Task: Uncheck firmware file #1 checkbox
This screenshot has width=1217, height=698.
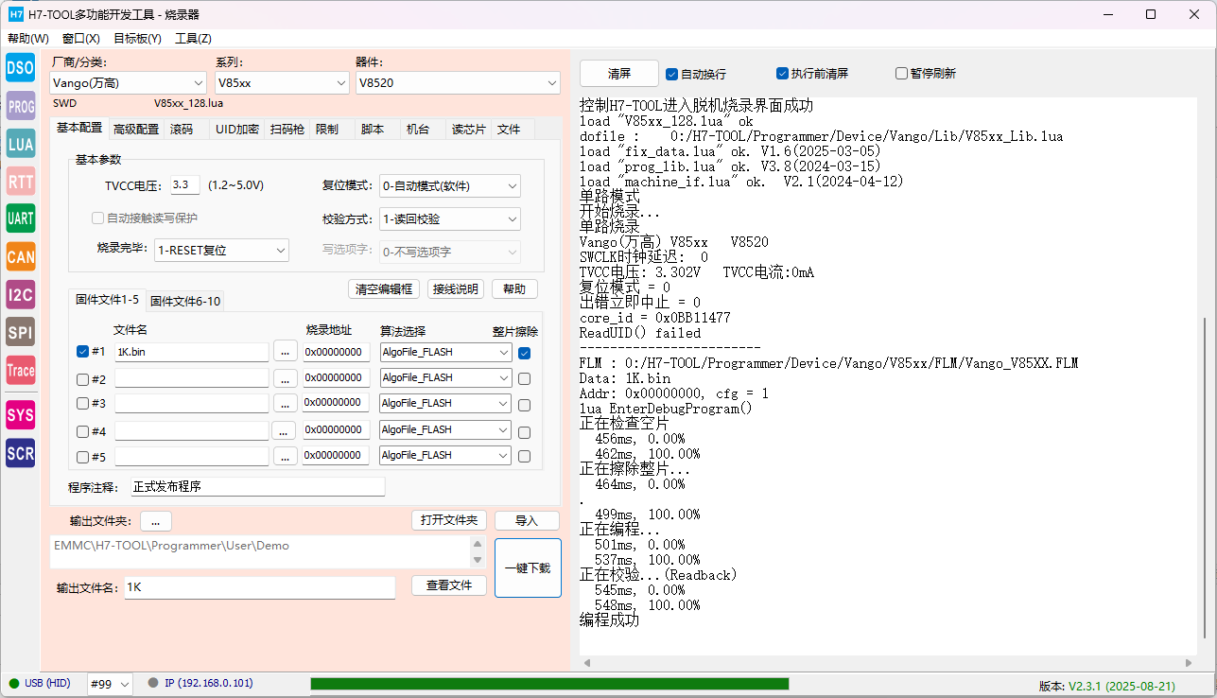Action: click(x=82, y=352)
